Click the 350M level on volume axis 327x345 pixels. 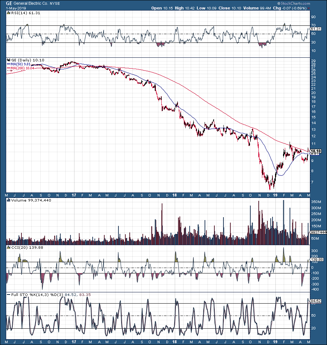click(x=316, y=202)
